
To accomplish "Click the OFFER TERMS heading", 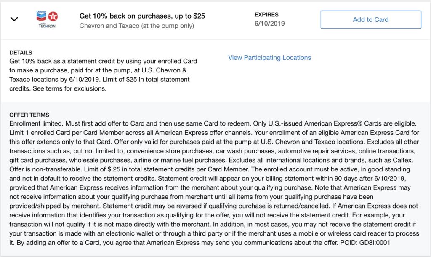I will click(29, 115).
